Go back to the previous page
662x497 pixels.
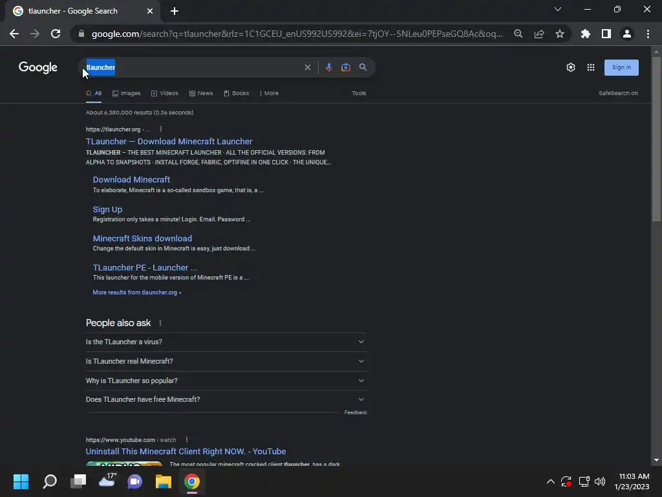[14, 34]
